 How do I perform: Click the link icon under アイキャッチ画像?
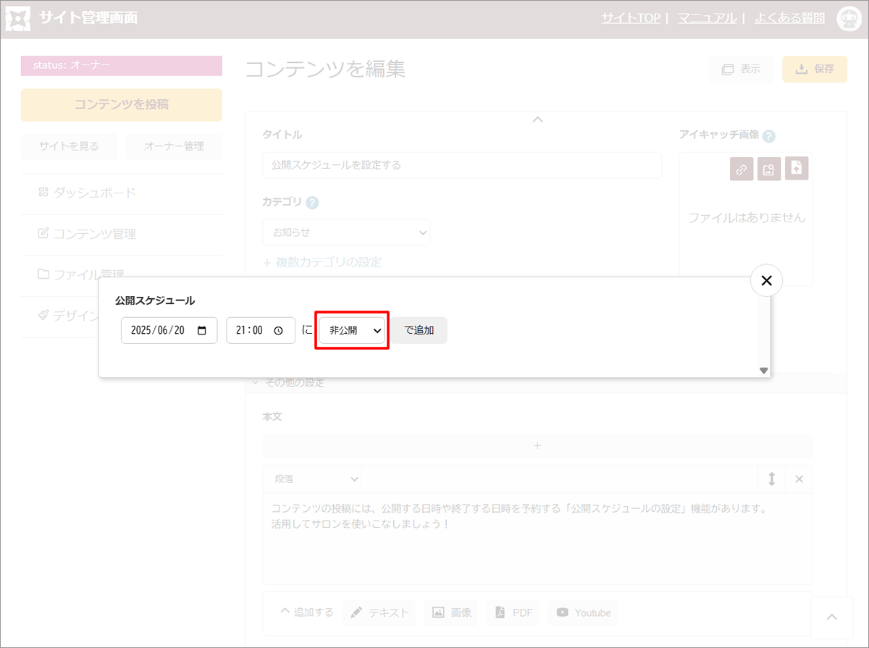click(x=741, y=169)
